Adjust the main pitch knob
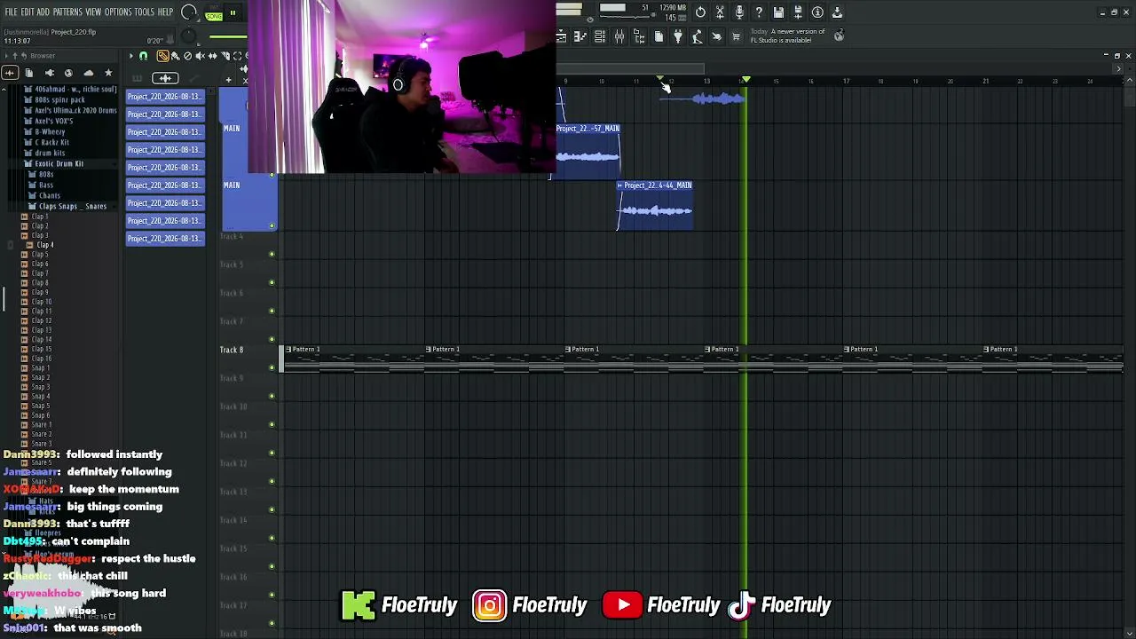 point(189,36)
